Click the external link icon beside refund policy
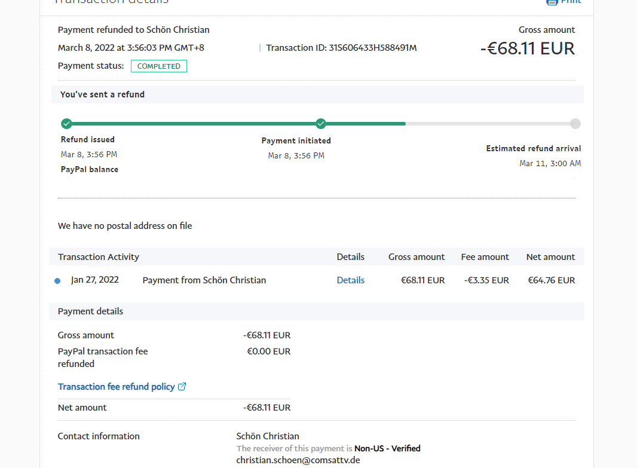 pos(182,387)
